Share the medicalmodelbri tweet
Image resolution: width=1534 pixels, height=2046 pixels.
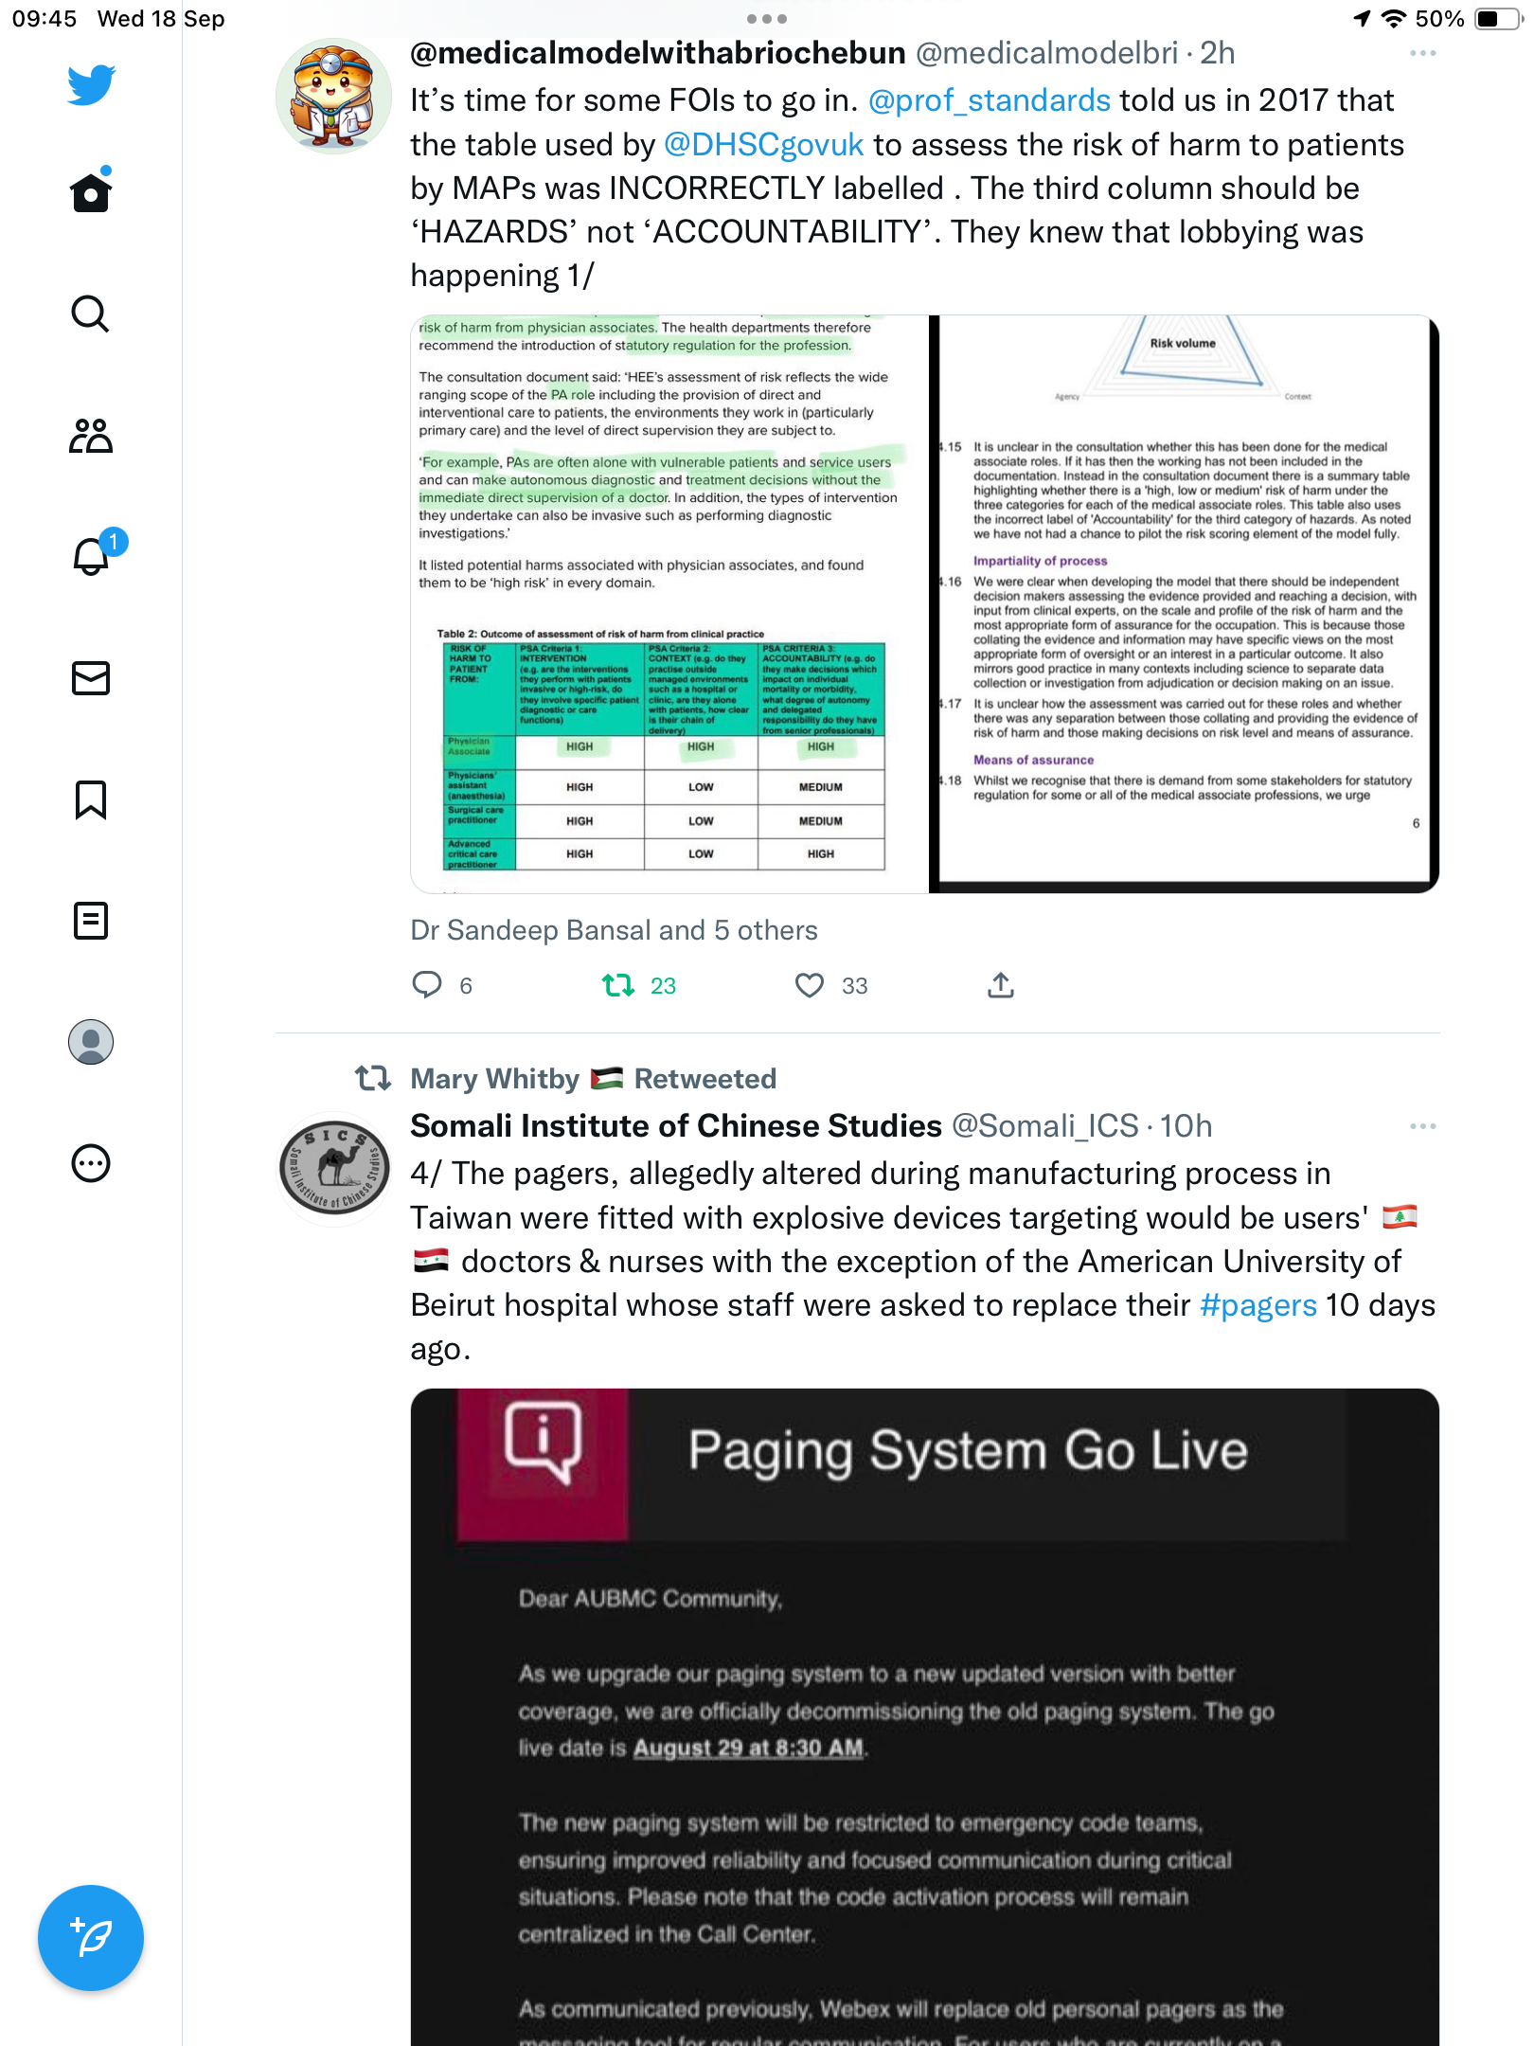click(x=1001, y=985)
